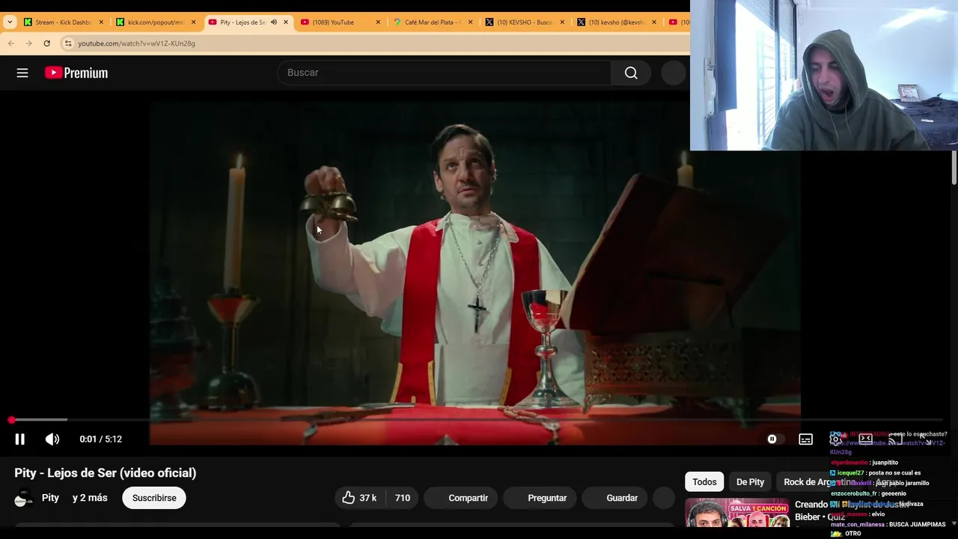
Task: Close the Pity - Lejos de Ser tab
Action: (285, 22)
